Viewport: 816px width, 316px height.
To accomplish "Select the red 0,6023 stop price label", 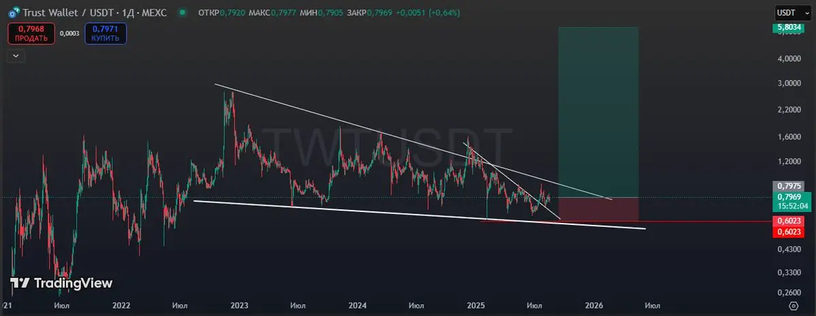I will pos(789,222).
